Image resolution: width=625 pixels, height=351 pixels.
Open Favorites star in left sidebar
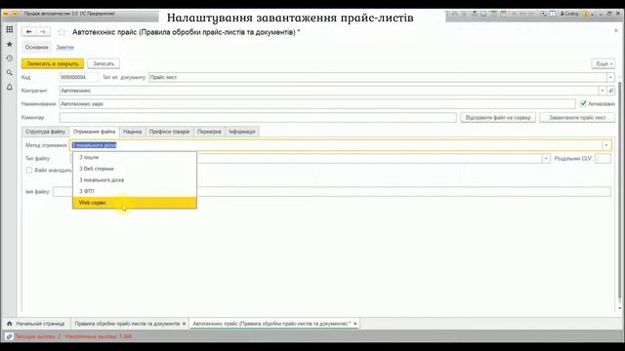[9, 44]
